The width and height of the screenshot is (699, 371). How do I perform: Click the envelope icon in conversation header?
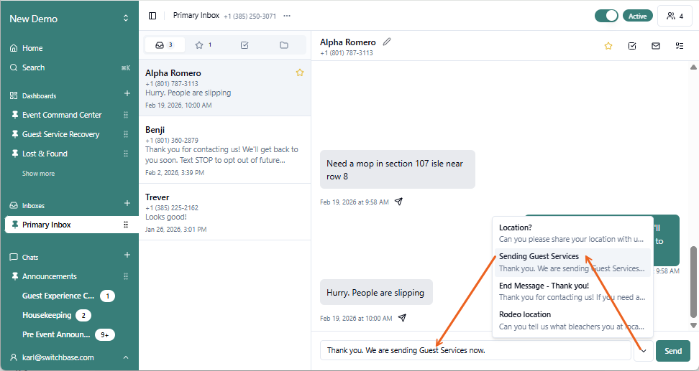[655, 46]
